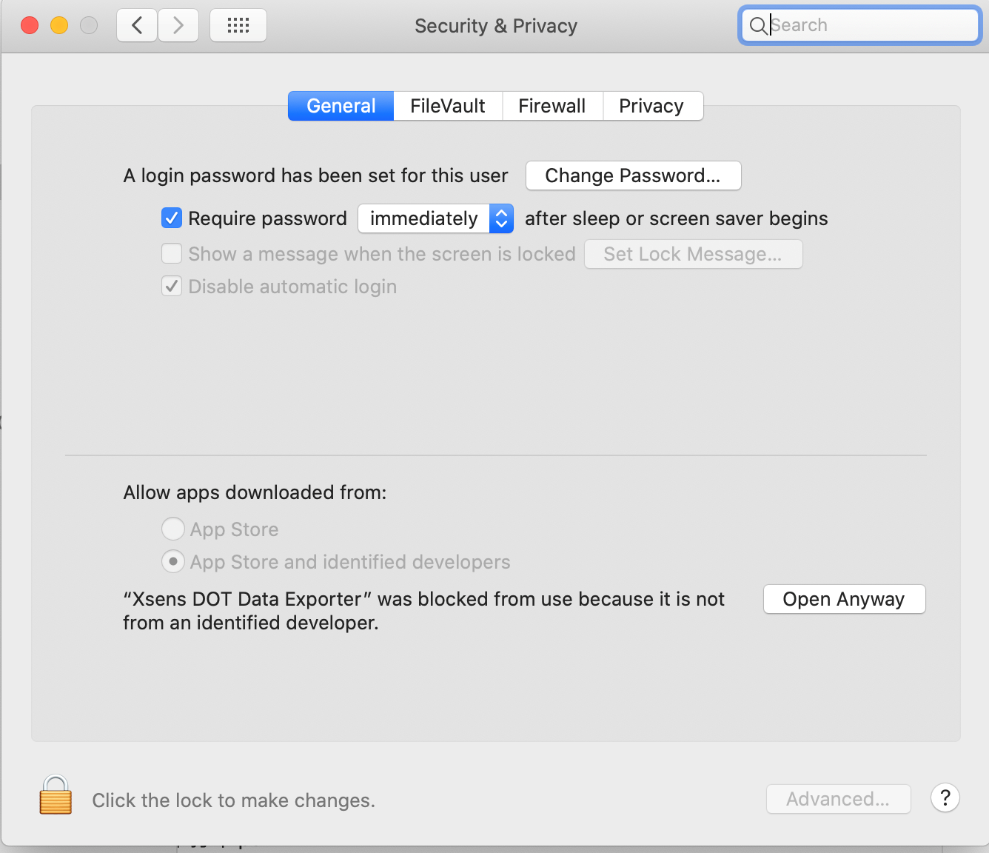Close the window with the red button

[x=30, y=26]
